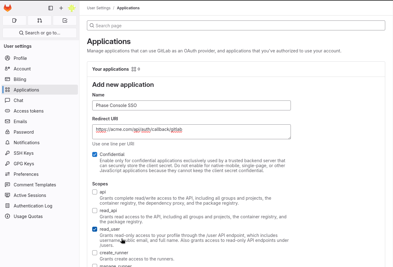Image resolution: width=393 pixels, height=267 pixels.
Task: Toggle the sidebar collapse icon
Action: [x=51, y=8]
